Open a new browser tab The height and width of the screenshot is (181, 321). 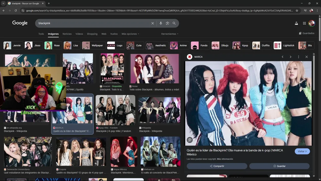49,4
